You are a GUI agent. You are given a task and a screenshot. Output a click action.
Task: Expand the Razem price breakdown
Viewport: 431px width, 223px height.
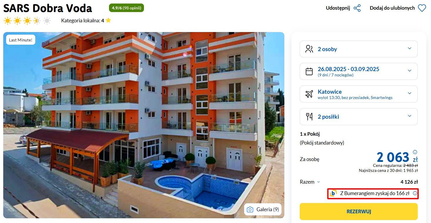point(310,182)
